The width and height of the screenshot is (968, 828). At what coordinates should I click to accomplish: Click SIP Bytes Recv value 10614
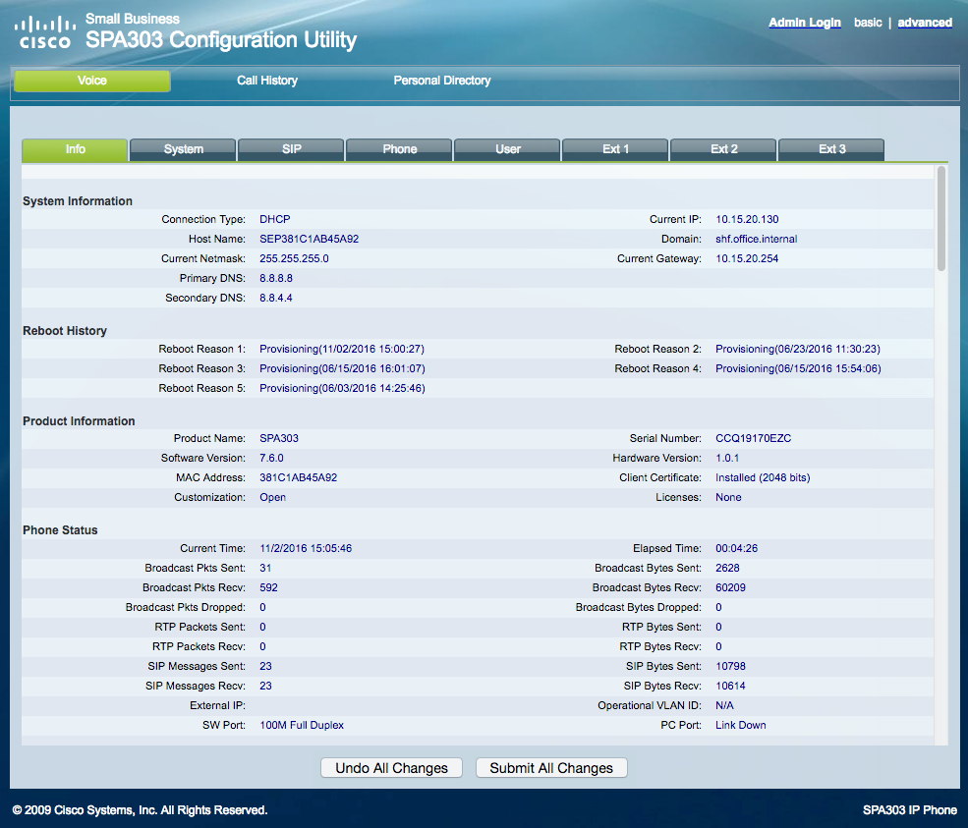click(x=730, y=687)
